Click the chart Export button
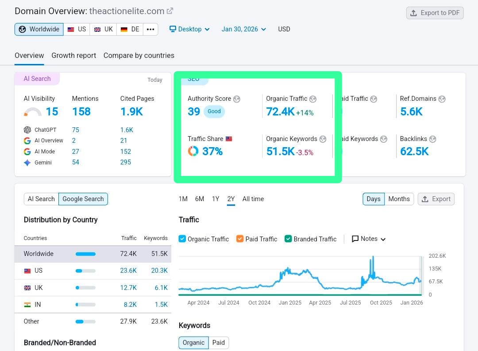Image resolution: width=478 pixels, height=351 pixels. click(x=436, y=199)
